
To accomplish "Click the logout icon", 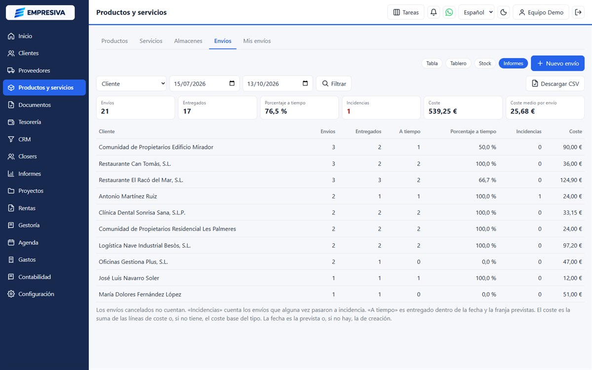I will [578, 12].
